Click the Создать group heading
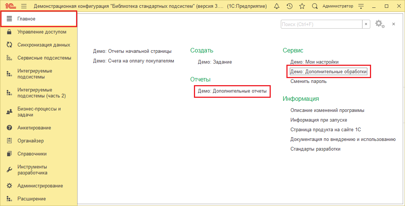Image resolution: width=405 pixels, height=206 pixels. [202, 51]
